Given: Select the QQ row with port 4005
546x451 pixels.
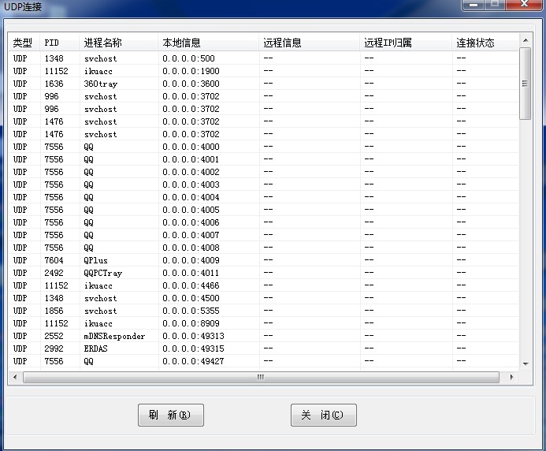Looking at the screenshot, I should (264, 210).
